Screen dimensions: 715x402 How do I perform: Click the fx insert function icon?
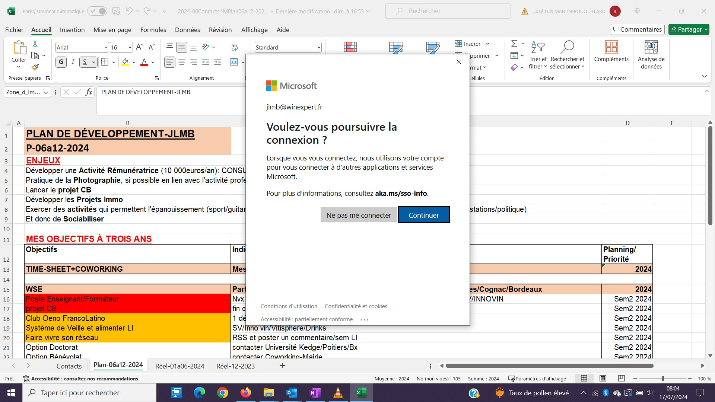(89, 92)
